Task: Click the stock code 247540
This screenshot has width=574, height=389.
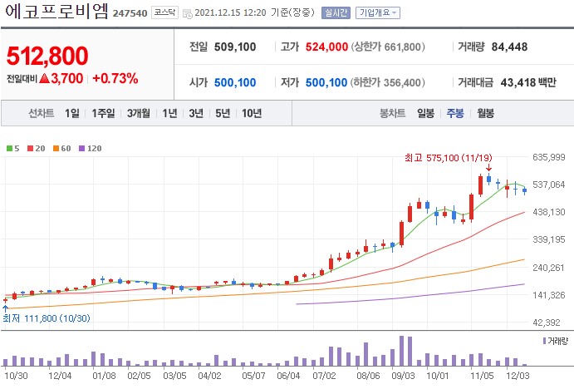Action: pos(130,13)
